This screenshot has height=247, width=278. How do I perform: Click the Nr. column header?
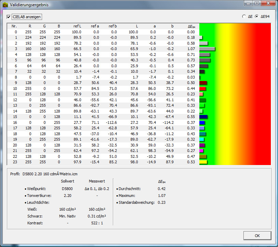[14, 26]
